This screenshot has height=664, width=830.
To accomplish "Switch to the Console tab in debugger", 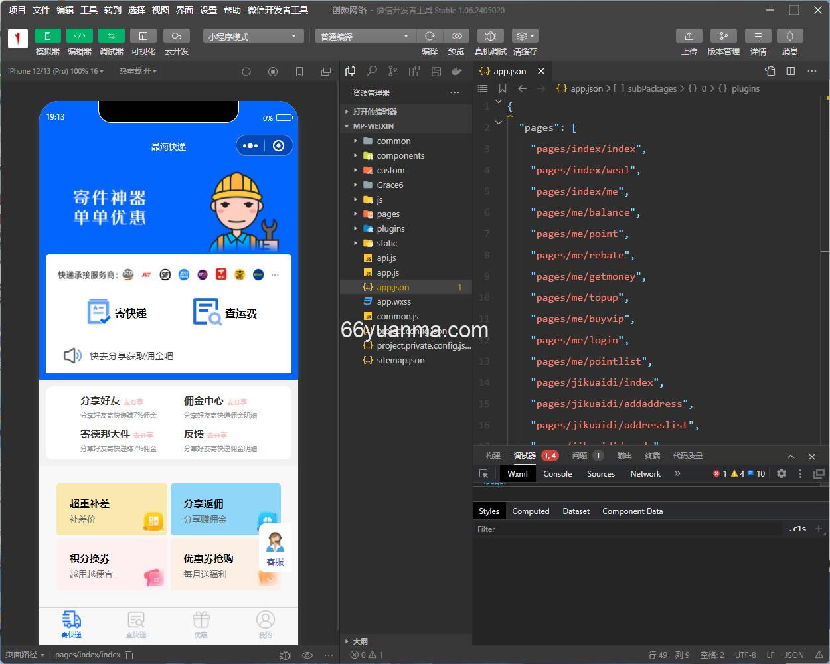I will coord(557,473).
